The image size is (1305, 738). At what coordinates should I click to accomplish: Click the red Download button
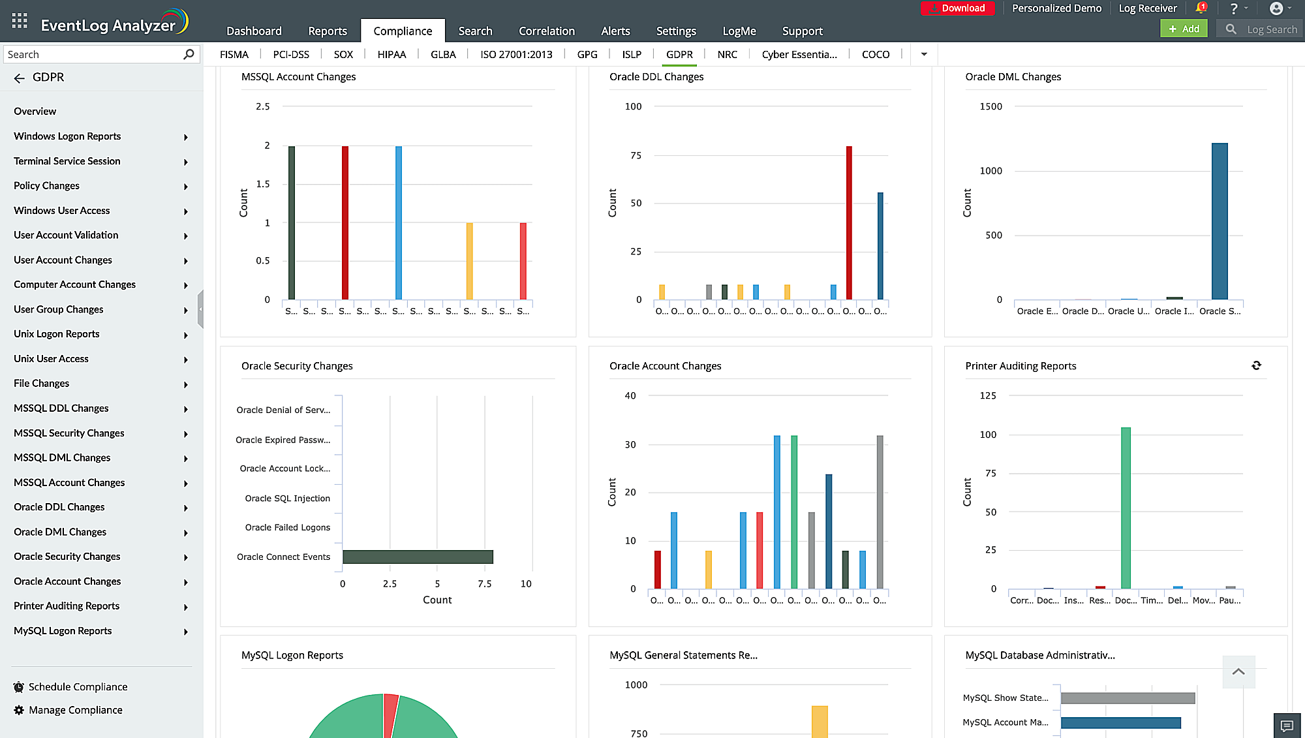coord(957,8)
